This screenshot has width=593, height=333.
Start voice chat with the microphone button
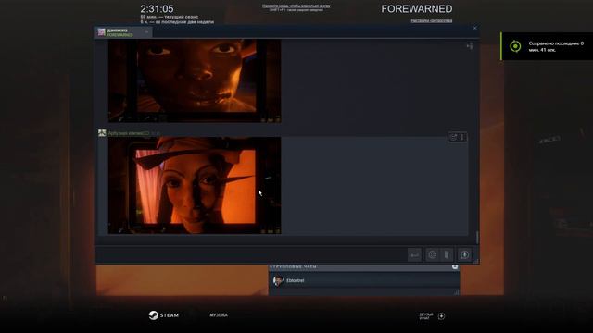tap(465, 255)
